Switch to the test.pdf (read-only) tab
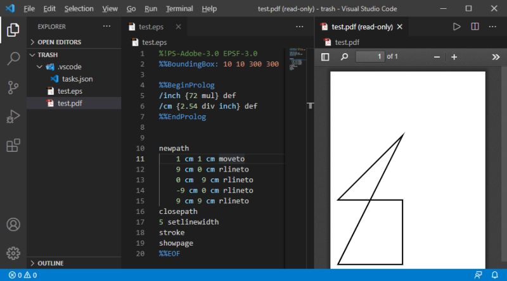 [x=362, y=27]
